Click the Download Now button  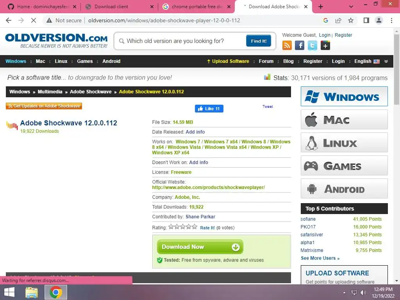click(200, 247)
